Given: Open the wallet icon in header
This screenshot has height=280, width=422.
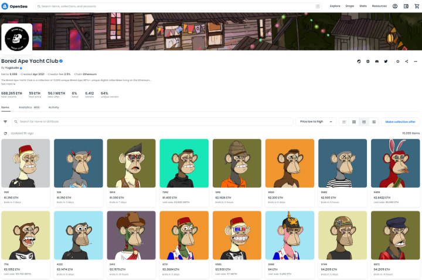Looking at the screenshot, I should [406, 6].
